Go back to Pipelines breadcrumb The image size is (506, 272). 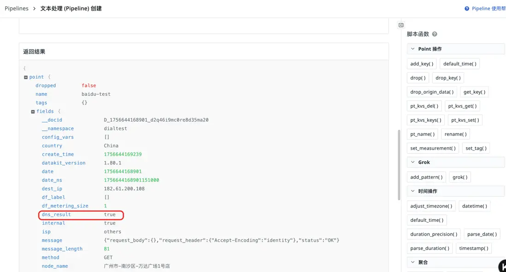pos(17,8)
